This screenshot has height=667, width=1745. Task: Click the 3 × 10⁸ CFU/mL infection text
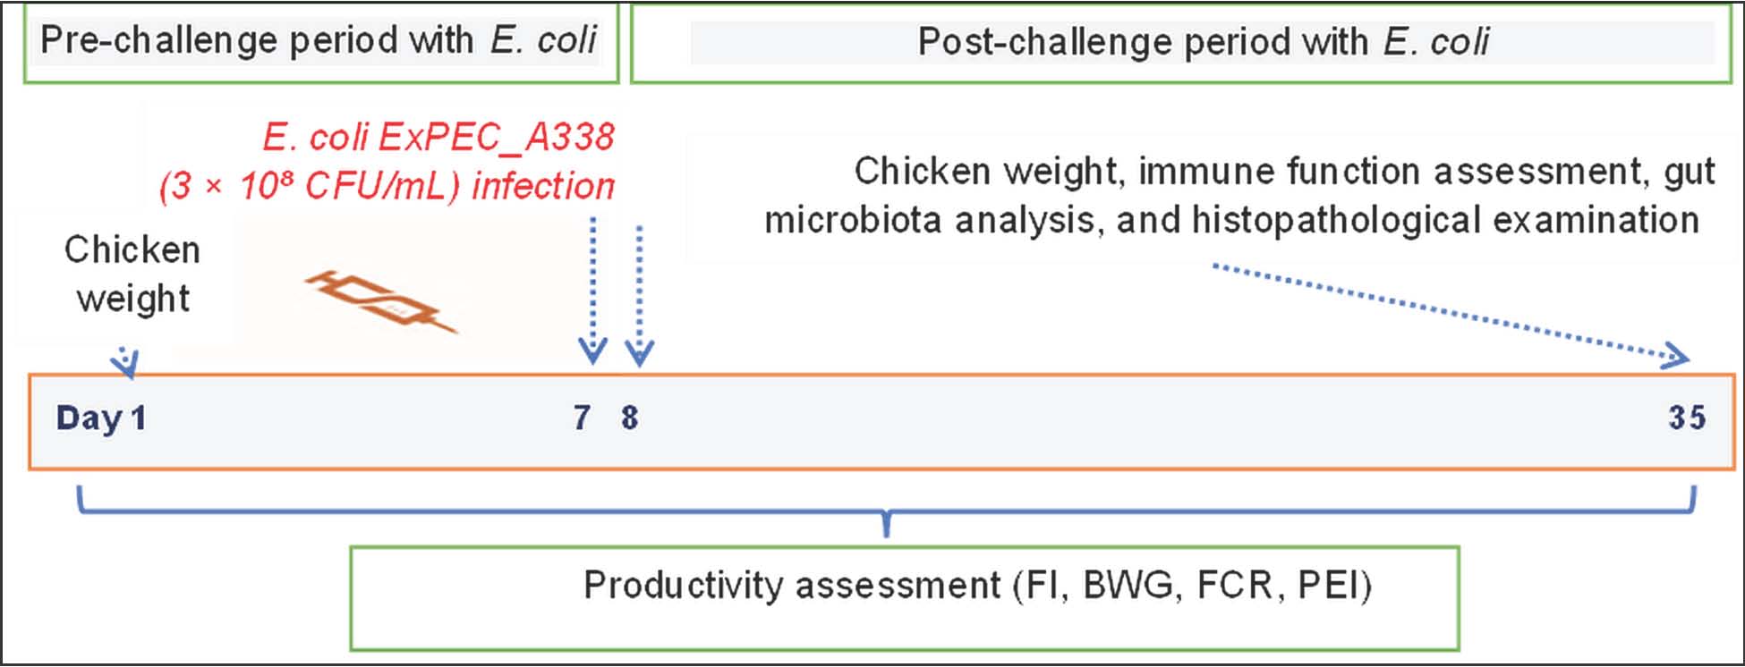tap(387, 186)
